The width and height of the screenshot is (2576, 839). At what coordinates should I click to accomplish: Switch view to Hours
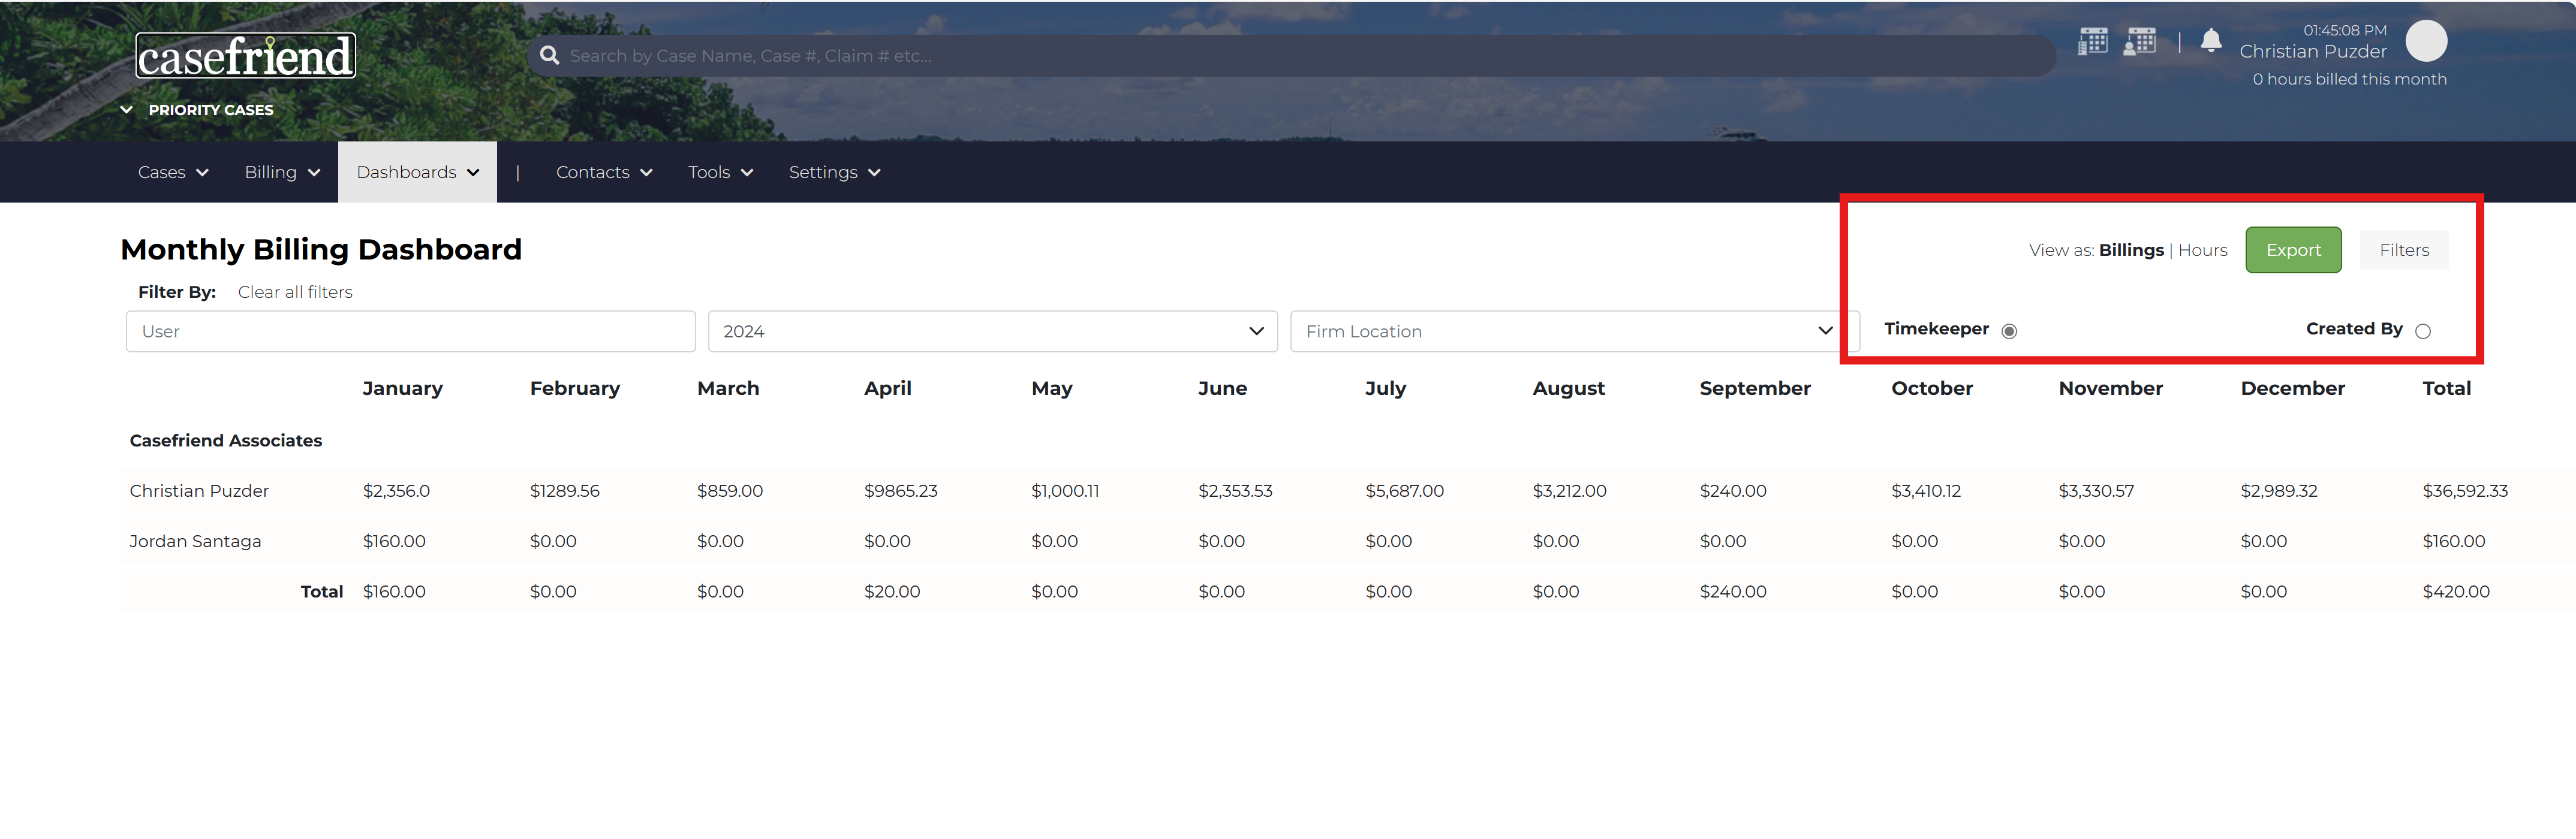(x=2202, y=250)
